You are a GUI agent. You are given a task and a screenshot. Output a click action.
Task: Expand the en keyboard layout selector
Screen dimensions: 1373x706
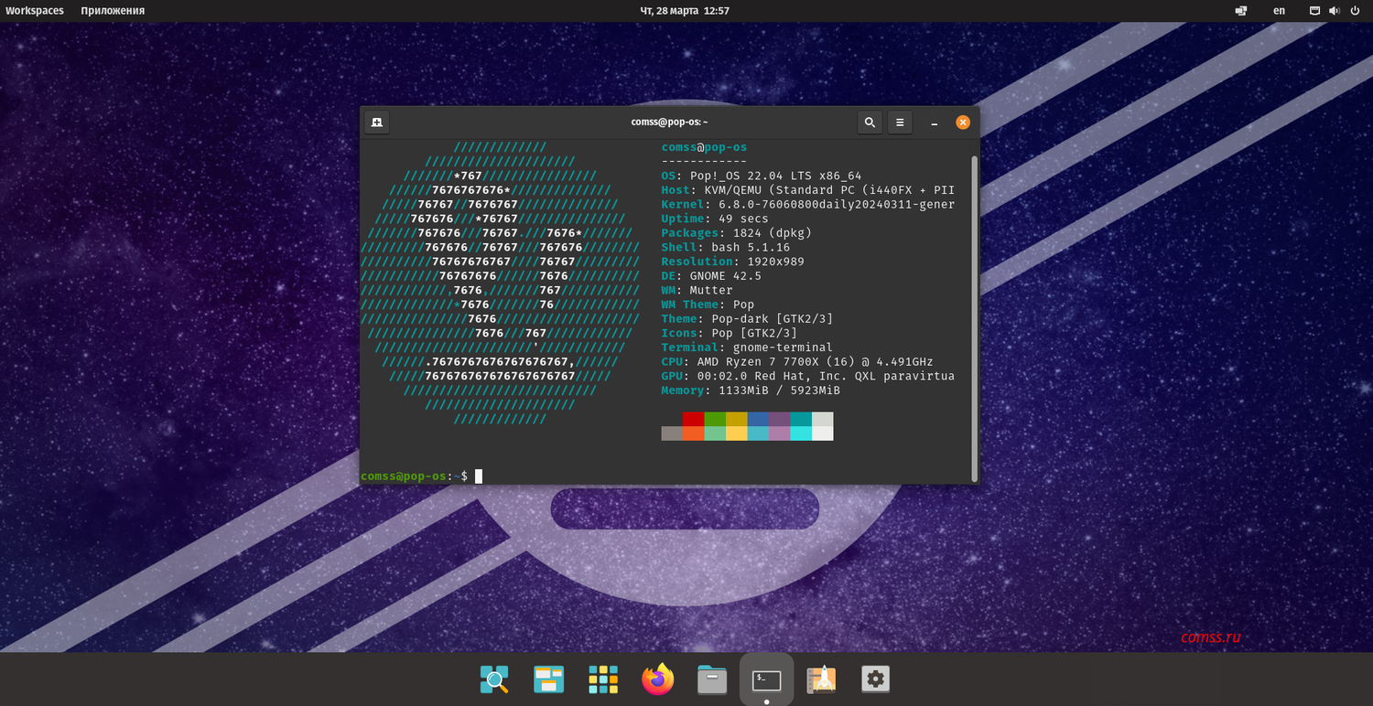click(x=1279, y=11)
